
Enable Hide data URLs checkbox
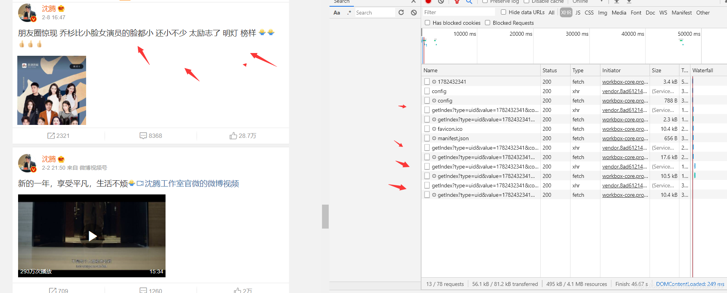503,12
